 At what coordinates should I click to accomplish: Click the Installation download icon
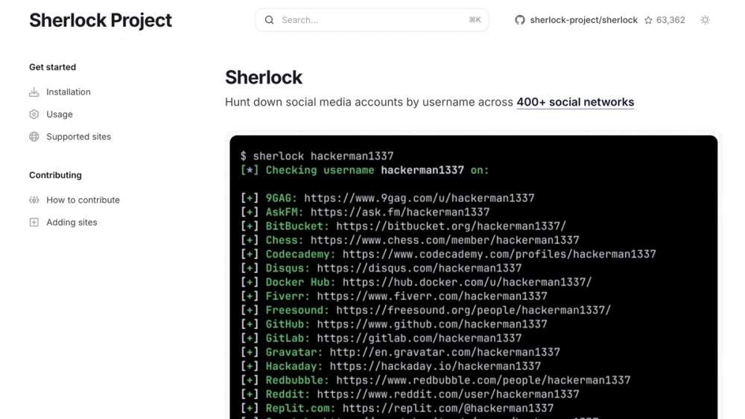tap(34, 92)
